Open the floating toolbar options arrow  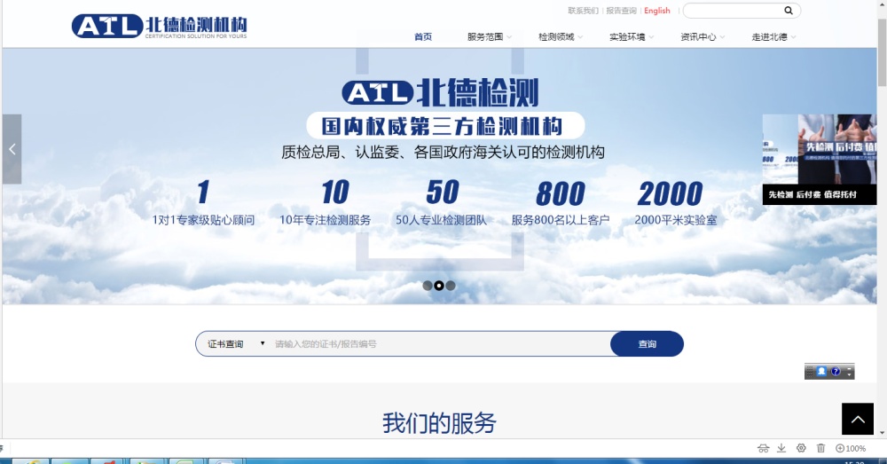point(849,371)
